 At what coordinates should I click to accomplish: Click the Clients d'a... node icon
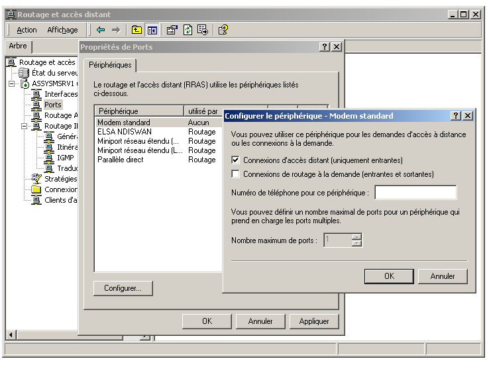coord(36,200)
